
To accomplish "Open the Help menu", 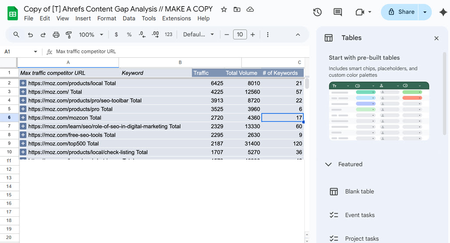I will [203, 18].
